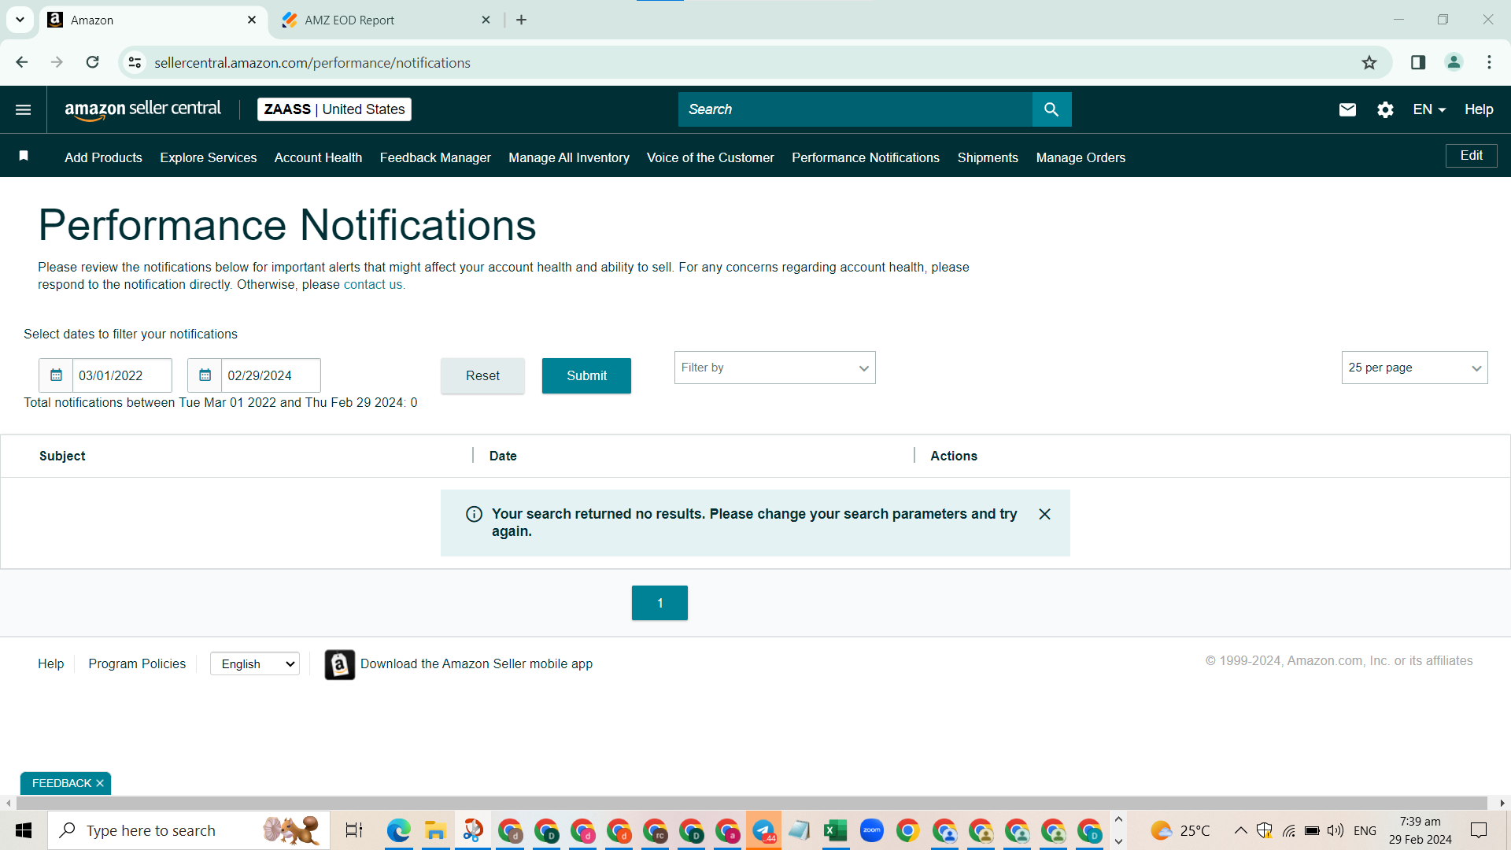
Task: Open the ZAASS United States marketplace switcher
Action: click(x=334, y=109)
